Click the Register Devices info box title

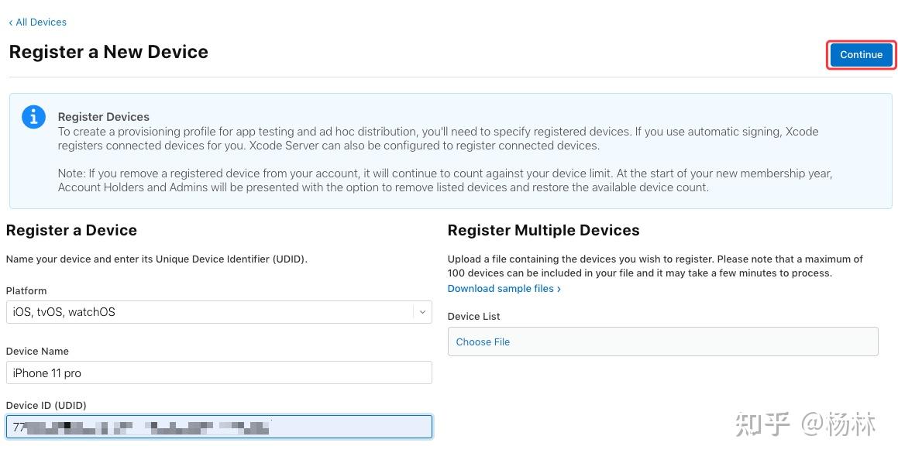104,117
